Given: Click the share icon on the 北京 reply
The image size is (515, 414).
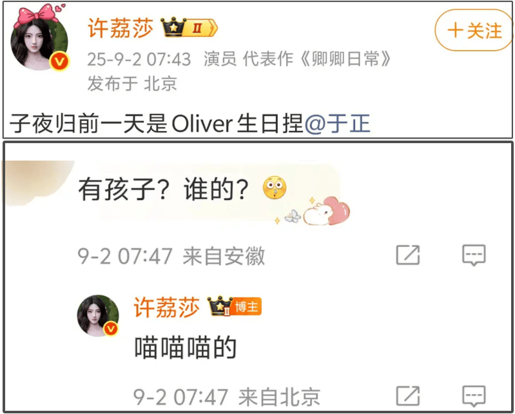Looking at the screenshot, I should [x=408, y=396].
